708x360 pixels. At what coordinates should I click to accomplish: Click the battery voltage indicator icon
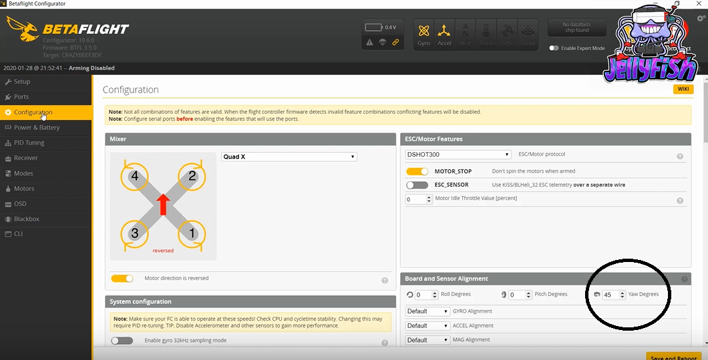[x=373, y=27]
